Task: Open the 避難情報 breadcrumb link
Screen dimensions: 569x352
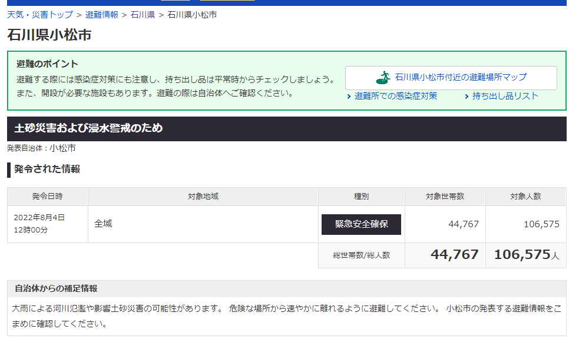Action: [101, 15]
